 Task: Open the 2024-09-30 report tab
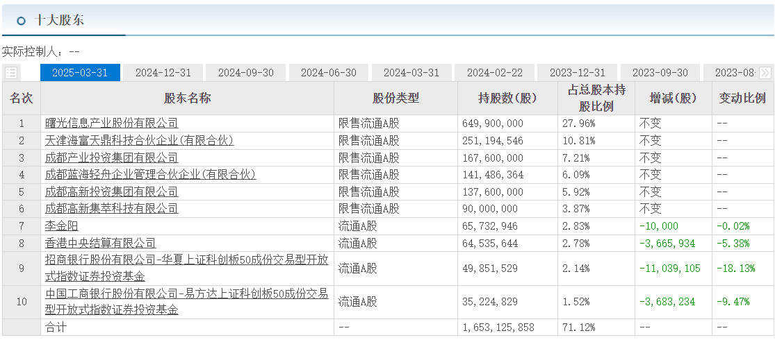point(245,73)
